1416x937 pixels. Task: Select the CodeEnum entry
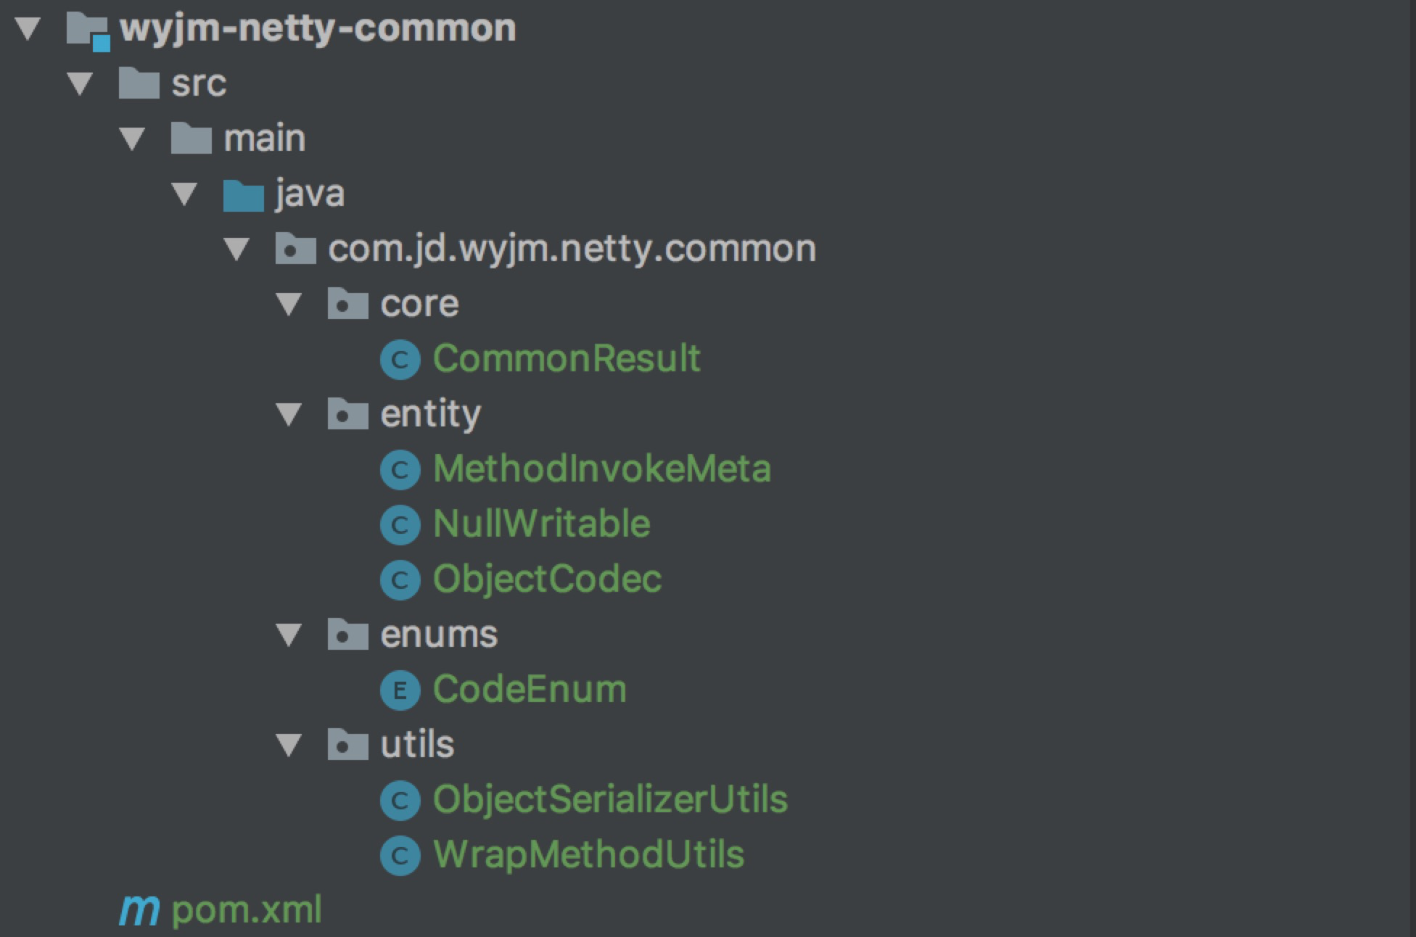point(530,690)
